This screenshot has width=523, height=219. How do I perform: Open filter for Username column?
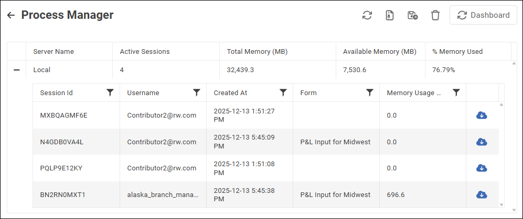(x=197, y=93)
